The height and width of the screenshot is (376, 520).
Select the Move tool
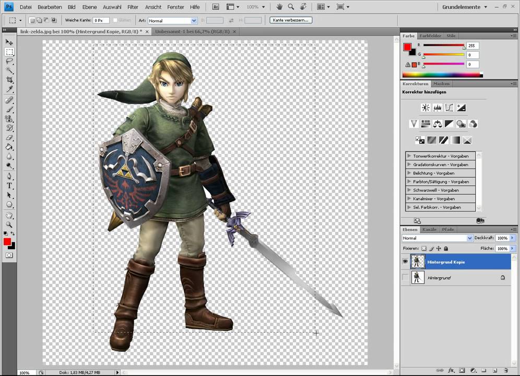[9, 42]
